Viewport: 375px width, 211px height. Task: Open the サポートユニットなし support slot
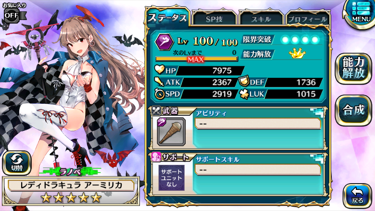pyautogui.click(x=172, y=178)
